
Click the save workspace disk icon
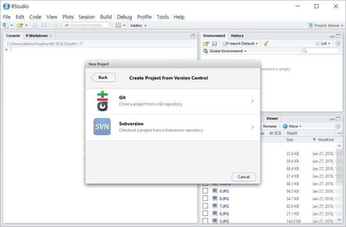pos(214,44)
